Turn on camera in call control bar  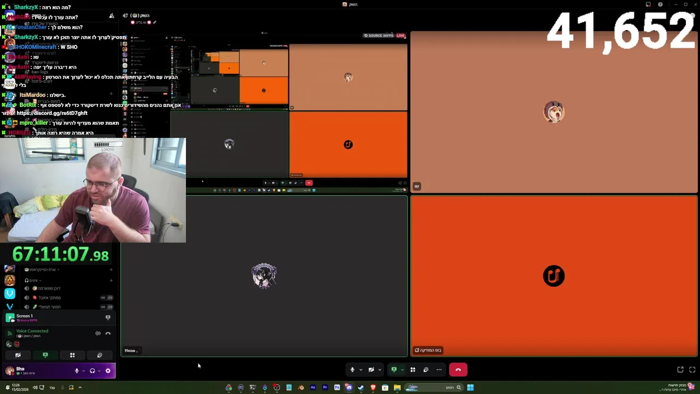coord(371,370)
